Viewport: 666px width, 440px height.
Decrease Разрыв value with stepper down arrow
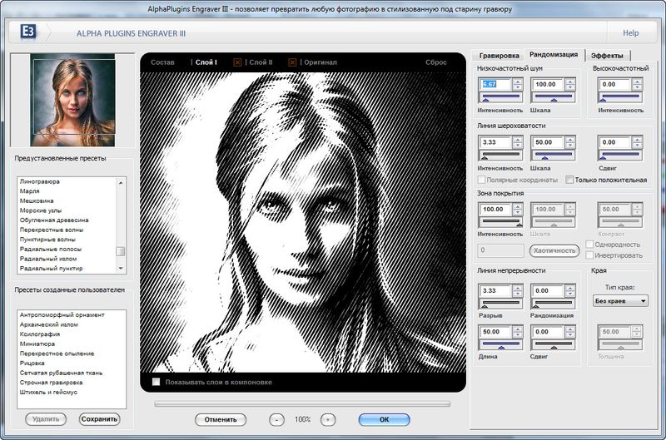(x=517, y=294)
